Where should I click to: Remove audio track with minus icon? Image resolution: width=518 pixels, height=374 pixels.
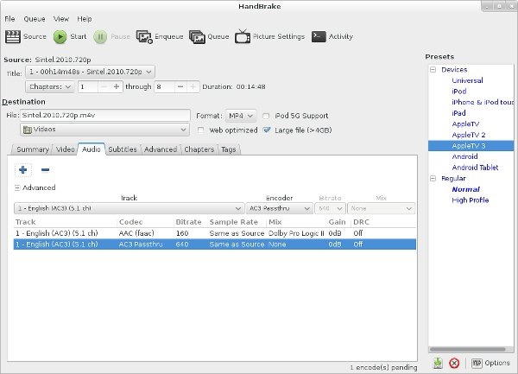click(x=45, y=170)
